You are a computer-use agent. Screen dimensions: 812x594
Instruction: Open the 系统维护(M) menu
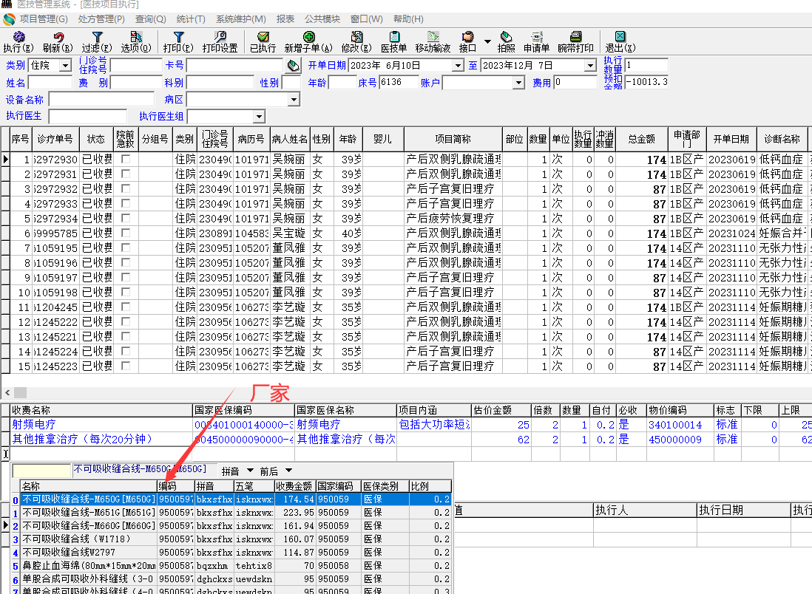pyautogui.click(x=241, y=18)
